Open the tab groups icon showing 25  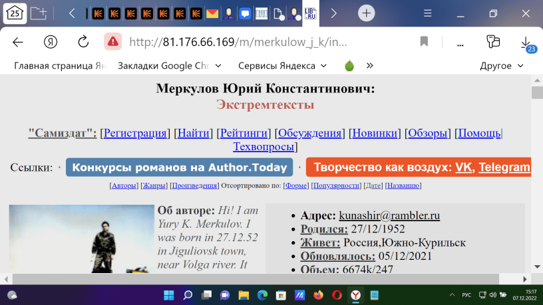click(x=13, y=13)
